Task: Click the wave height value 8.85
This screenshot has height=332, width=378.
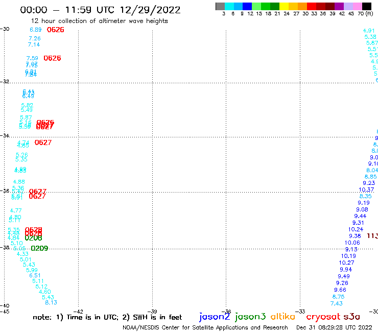Action: [370, 177]
